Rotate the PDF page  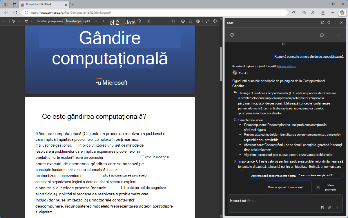[139, 21]
